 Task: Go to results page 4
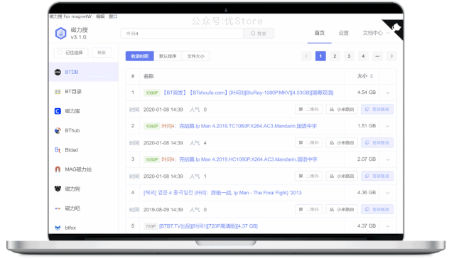click(x=363, y=56)
